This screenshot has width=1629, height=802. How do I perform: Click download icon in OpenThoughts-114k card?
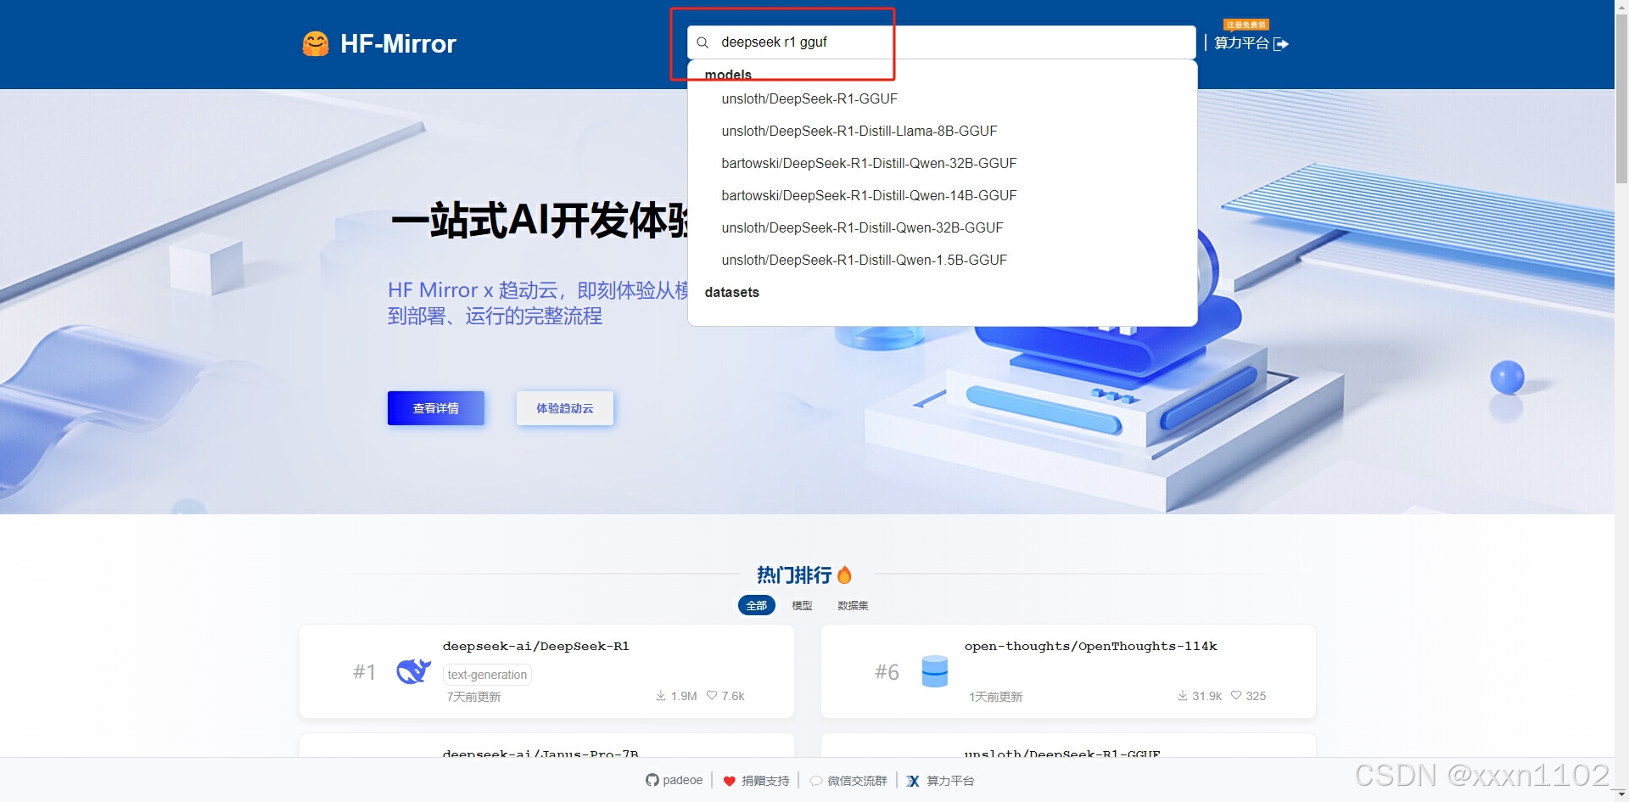[1183, 696]
